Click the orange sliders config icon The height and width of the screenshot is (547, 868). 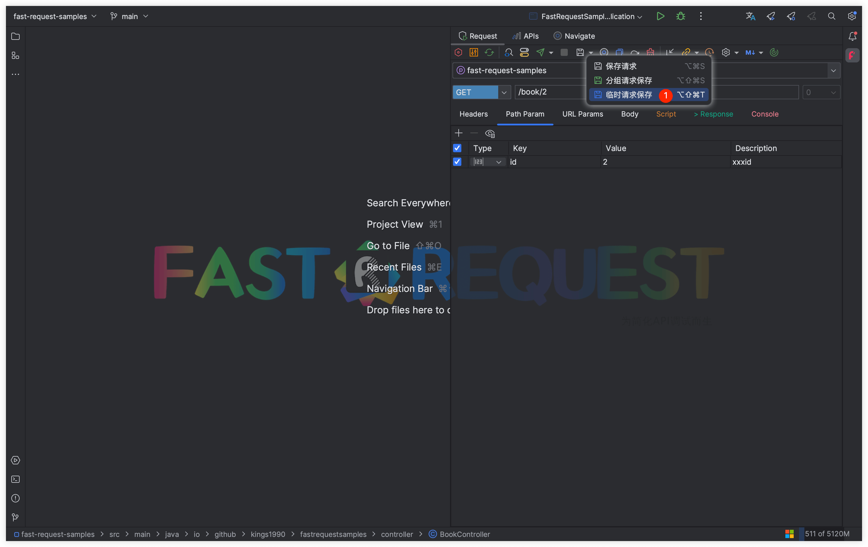point(474,52)
